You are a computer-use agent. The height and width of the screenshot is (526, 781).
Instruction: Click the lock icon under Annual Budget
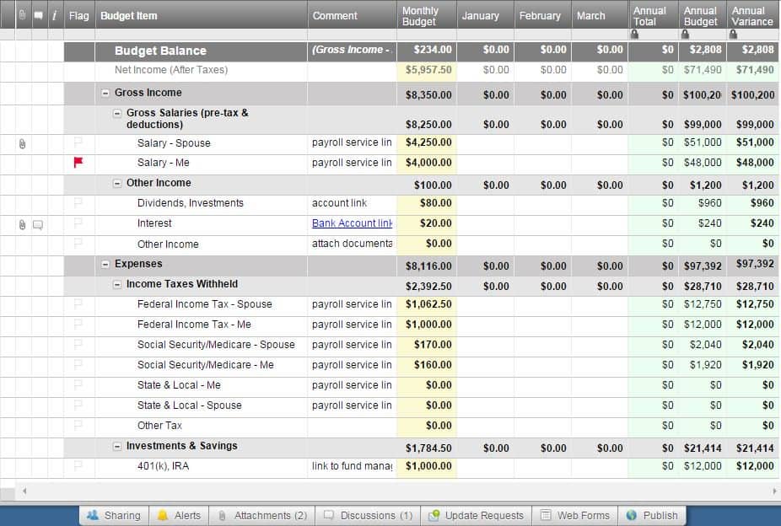(x=684, y=35)
